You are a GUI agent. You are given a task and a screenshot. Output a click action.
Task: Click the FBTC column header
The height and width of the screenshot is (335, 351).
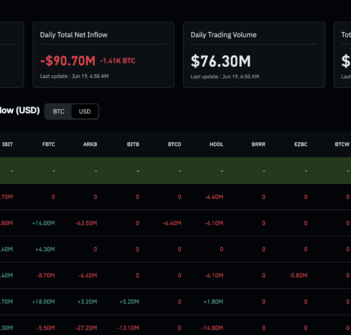tap(48, 145)
